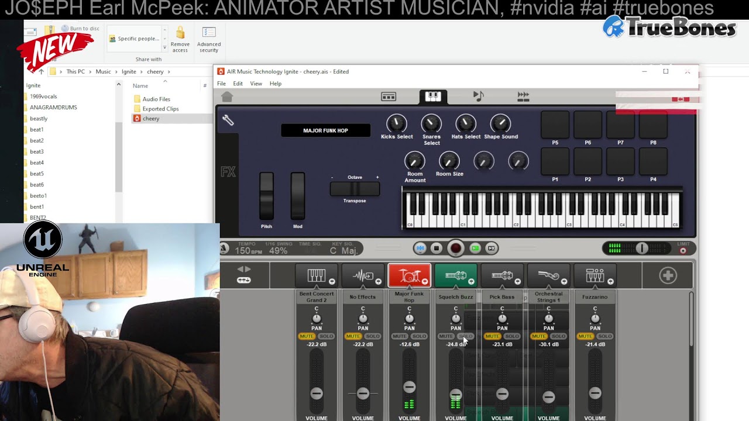
Task: Switch to the keyboard instrument tab
Action: [x=433, y=96]
